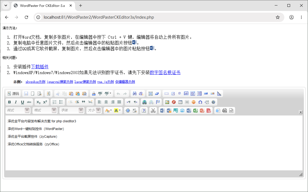Click the about CKEditor help icon

point(144,111)
